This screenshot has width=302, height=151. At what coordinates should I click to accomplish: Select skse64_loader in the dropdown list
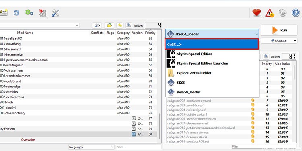pyautogui.click(x=212, y=92)
